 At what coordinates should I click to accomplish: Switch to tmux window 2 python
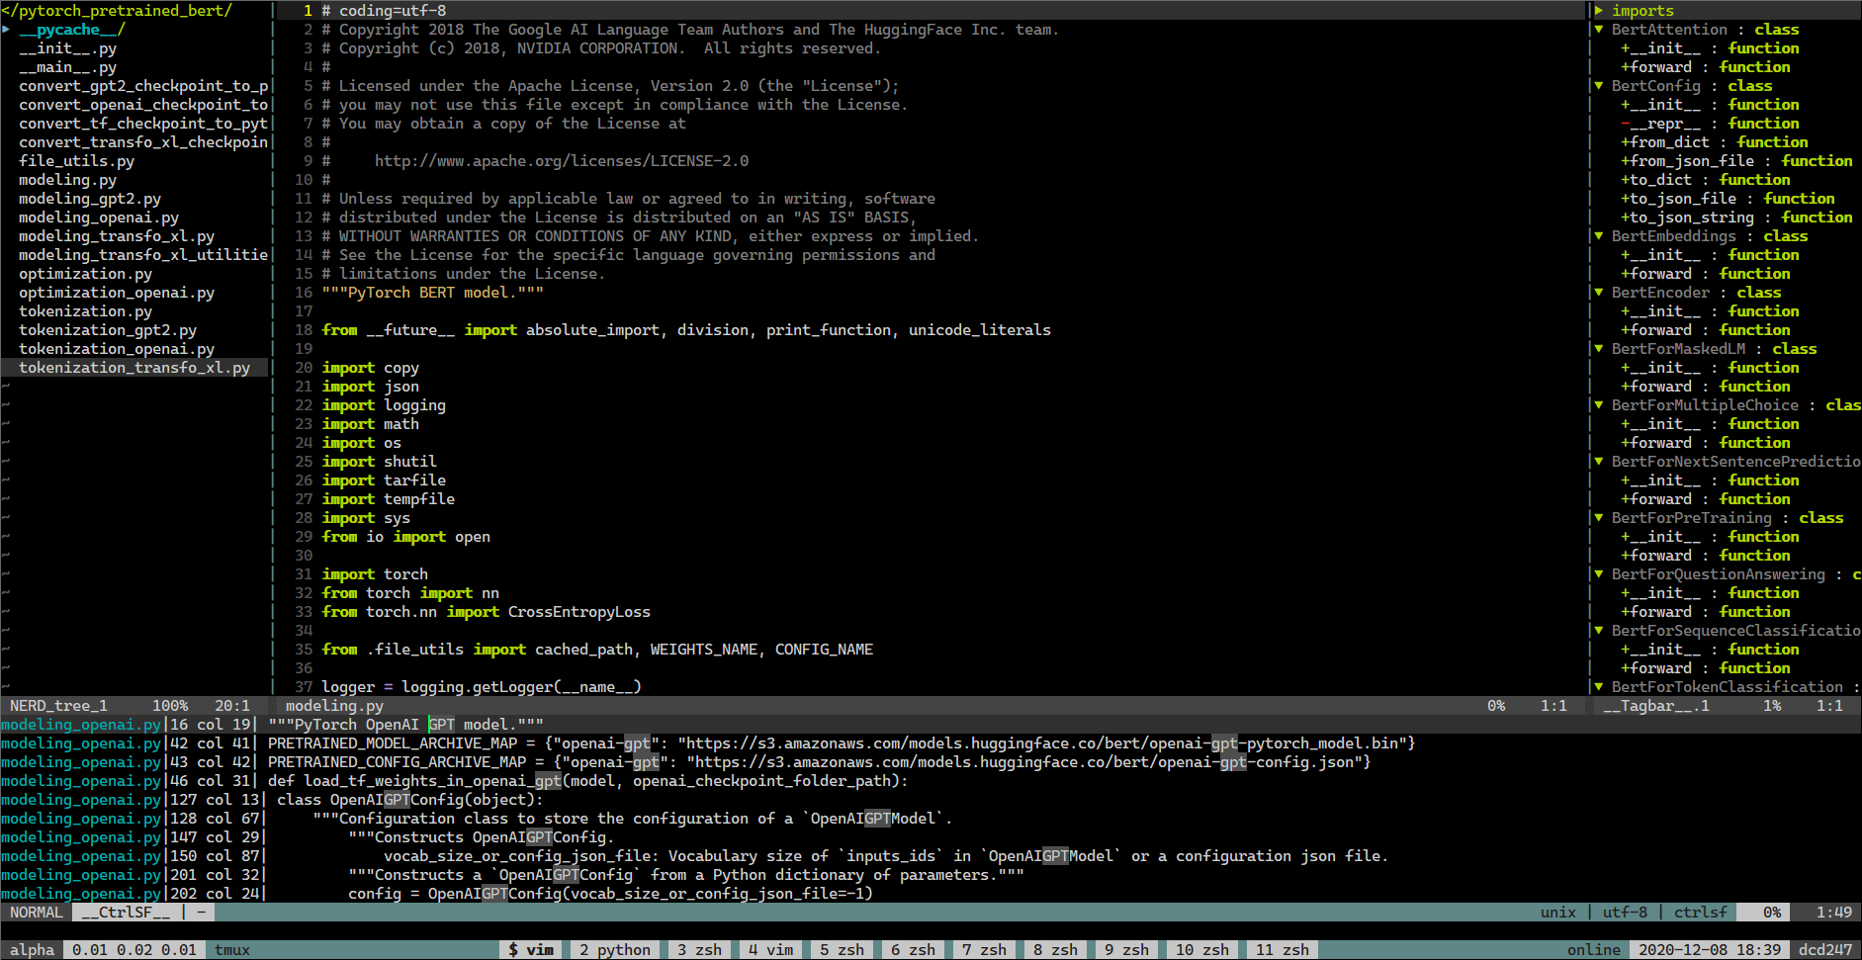tap(615, 950)
